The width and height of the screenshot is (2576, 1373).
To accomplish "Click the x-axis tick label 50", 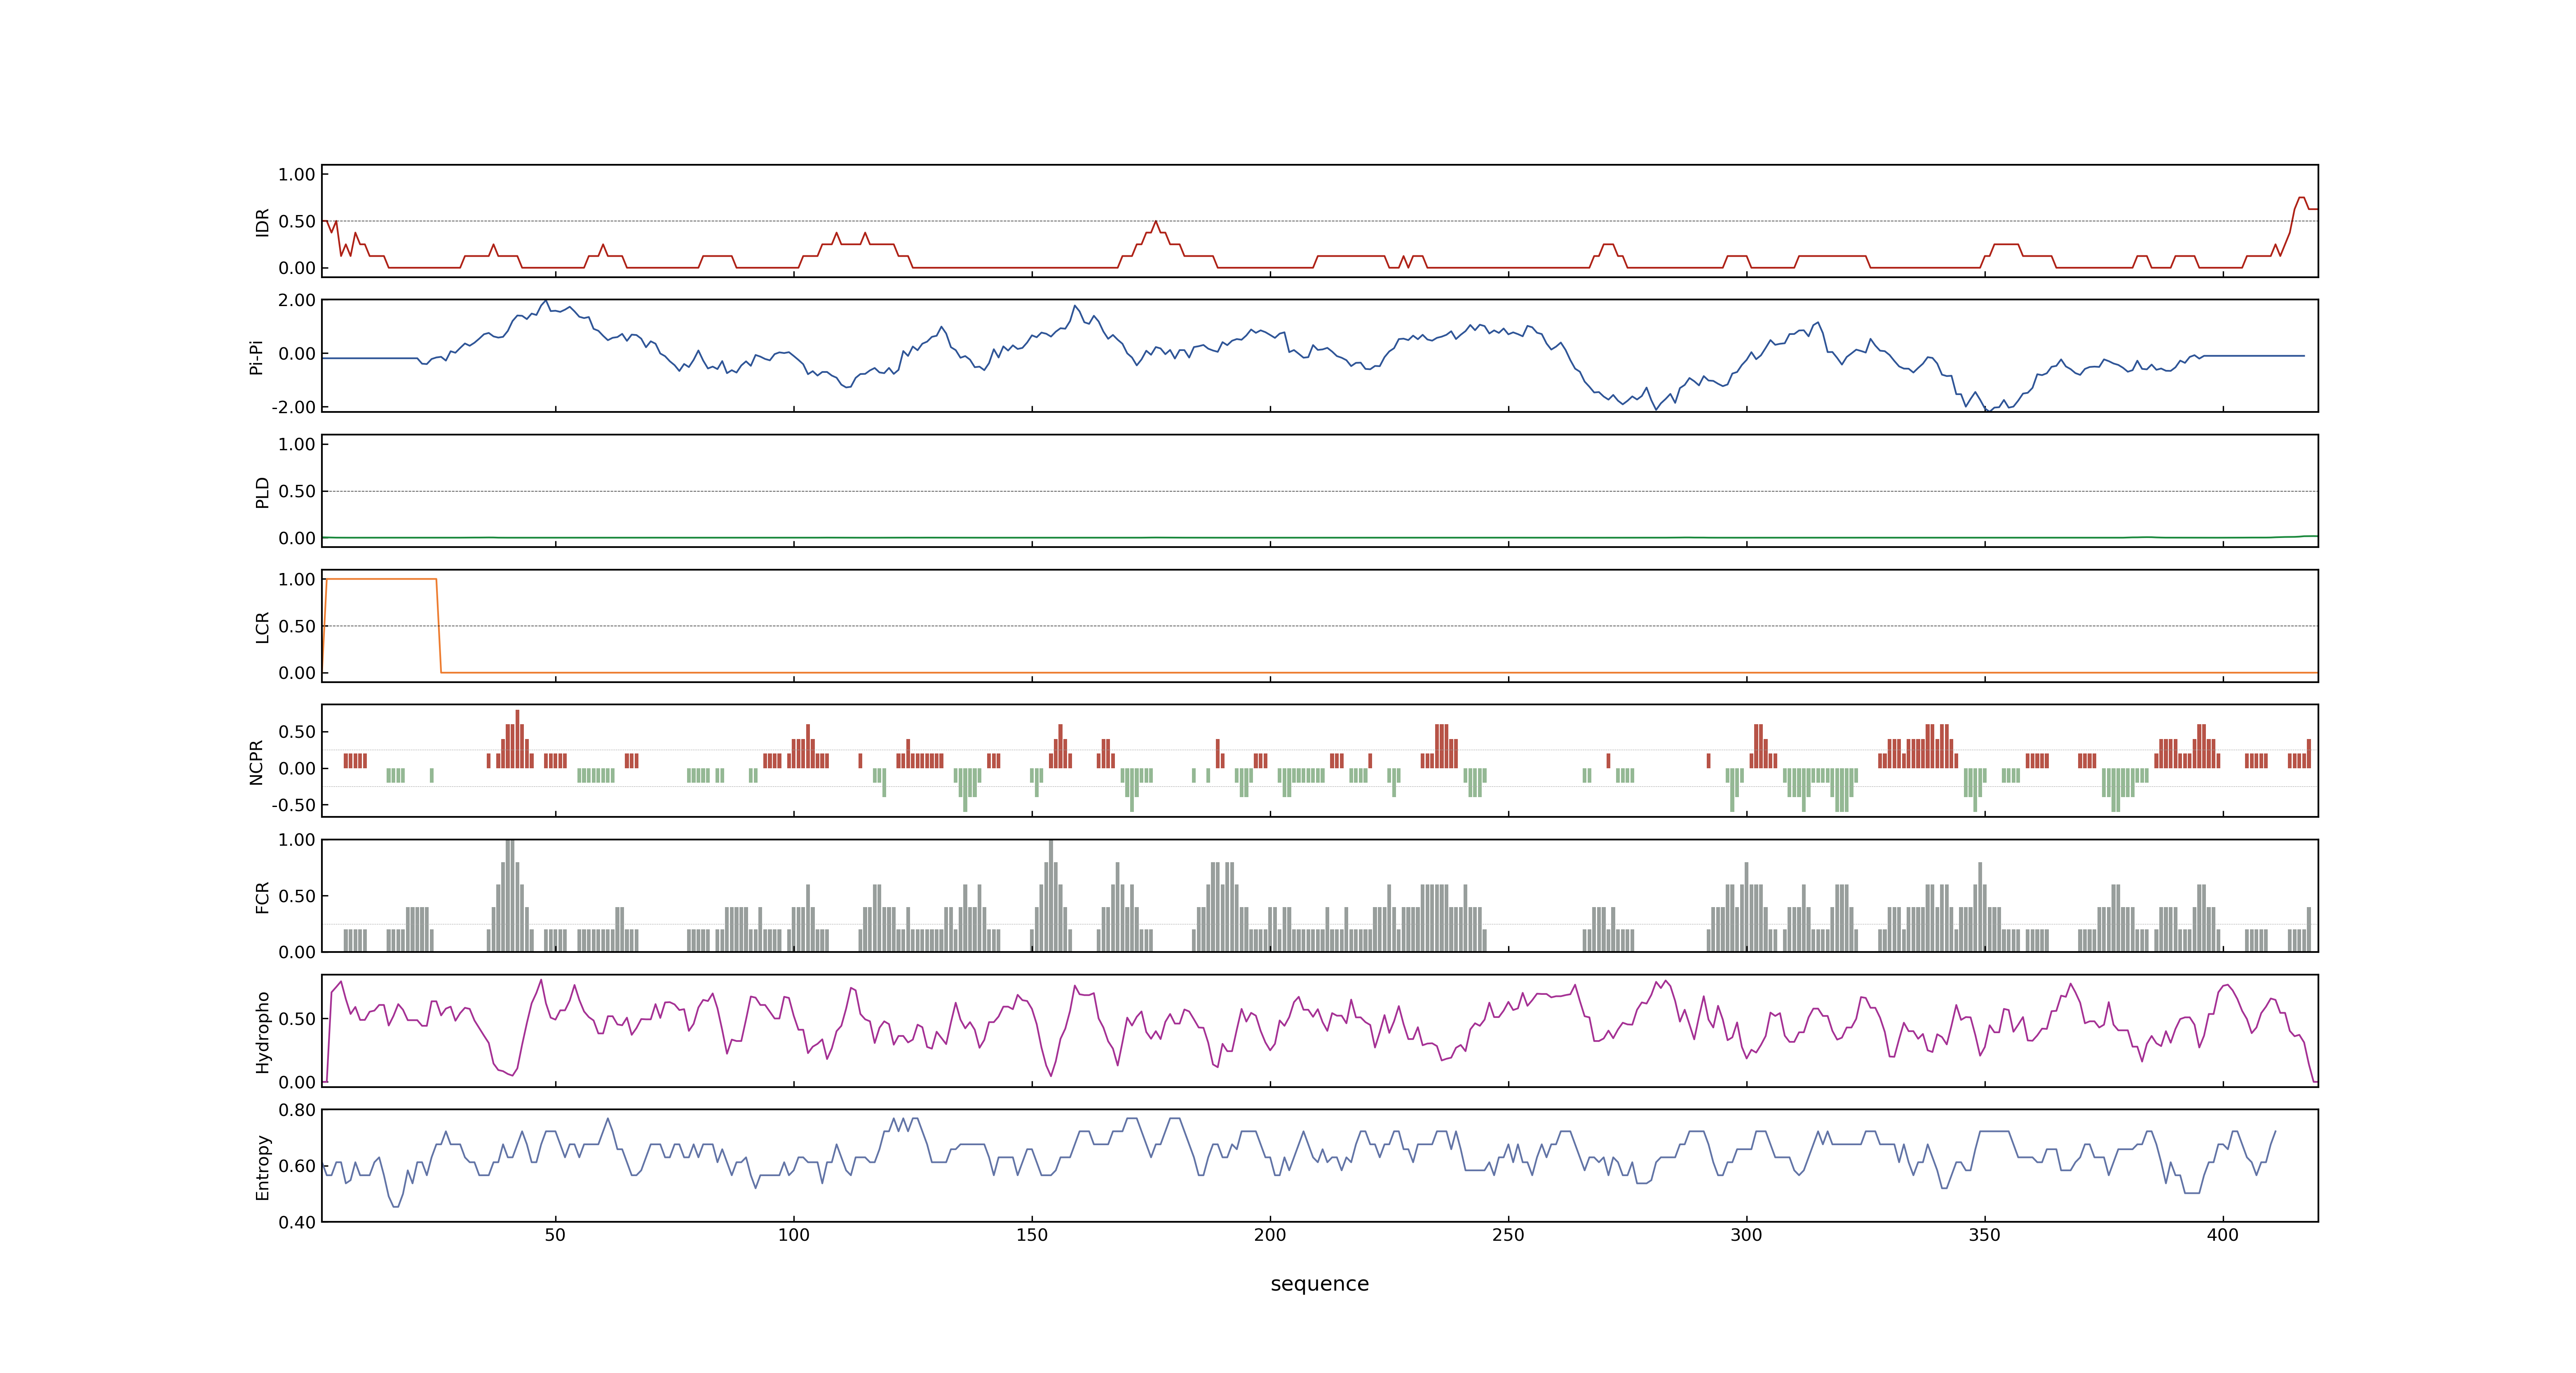I will pos(555,1235).
